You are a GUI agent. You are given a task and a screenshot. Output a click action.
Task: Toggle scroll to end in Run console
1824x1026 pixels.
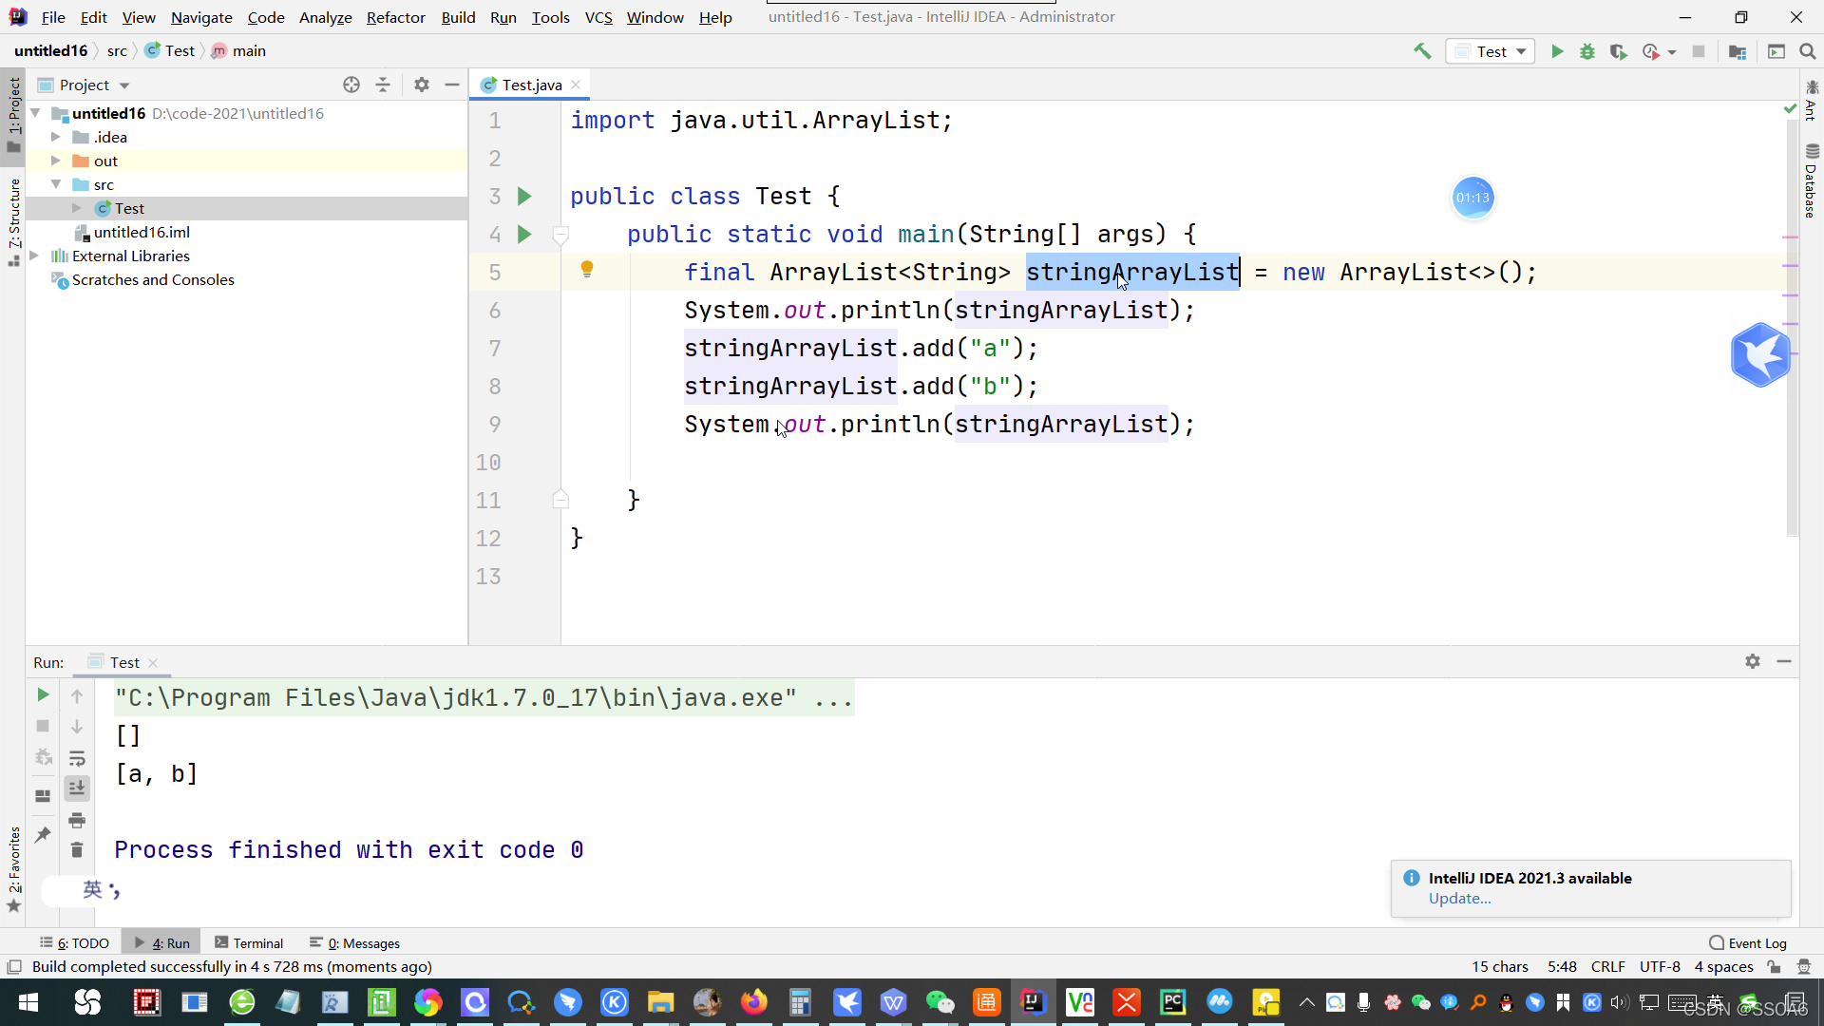77,788
